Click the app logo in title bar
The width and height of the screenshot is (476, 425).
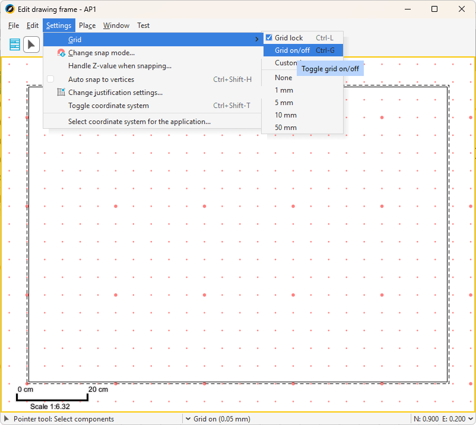9,9
